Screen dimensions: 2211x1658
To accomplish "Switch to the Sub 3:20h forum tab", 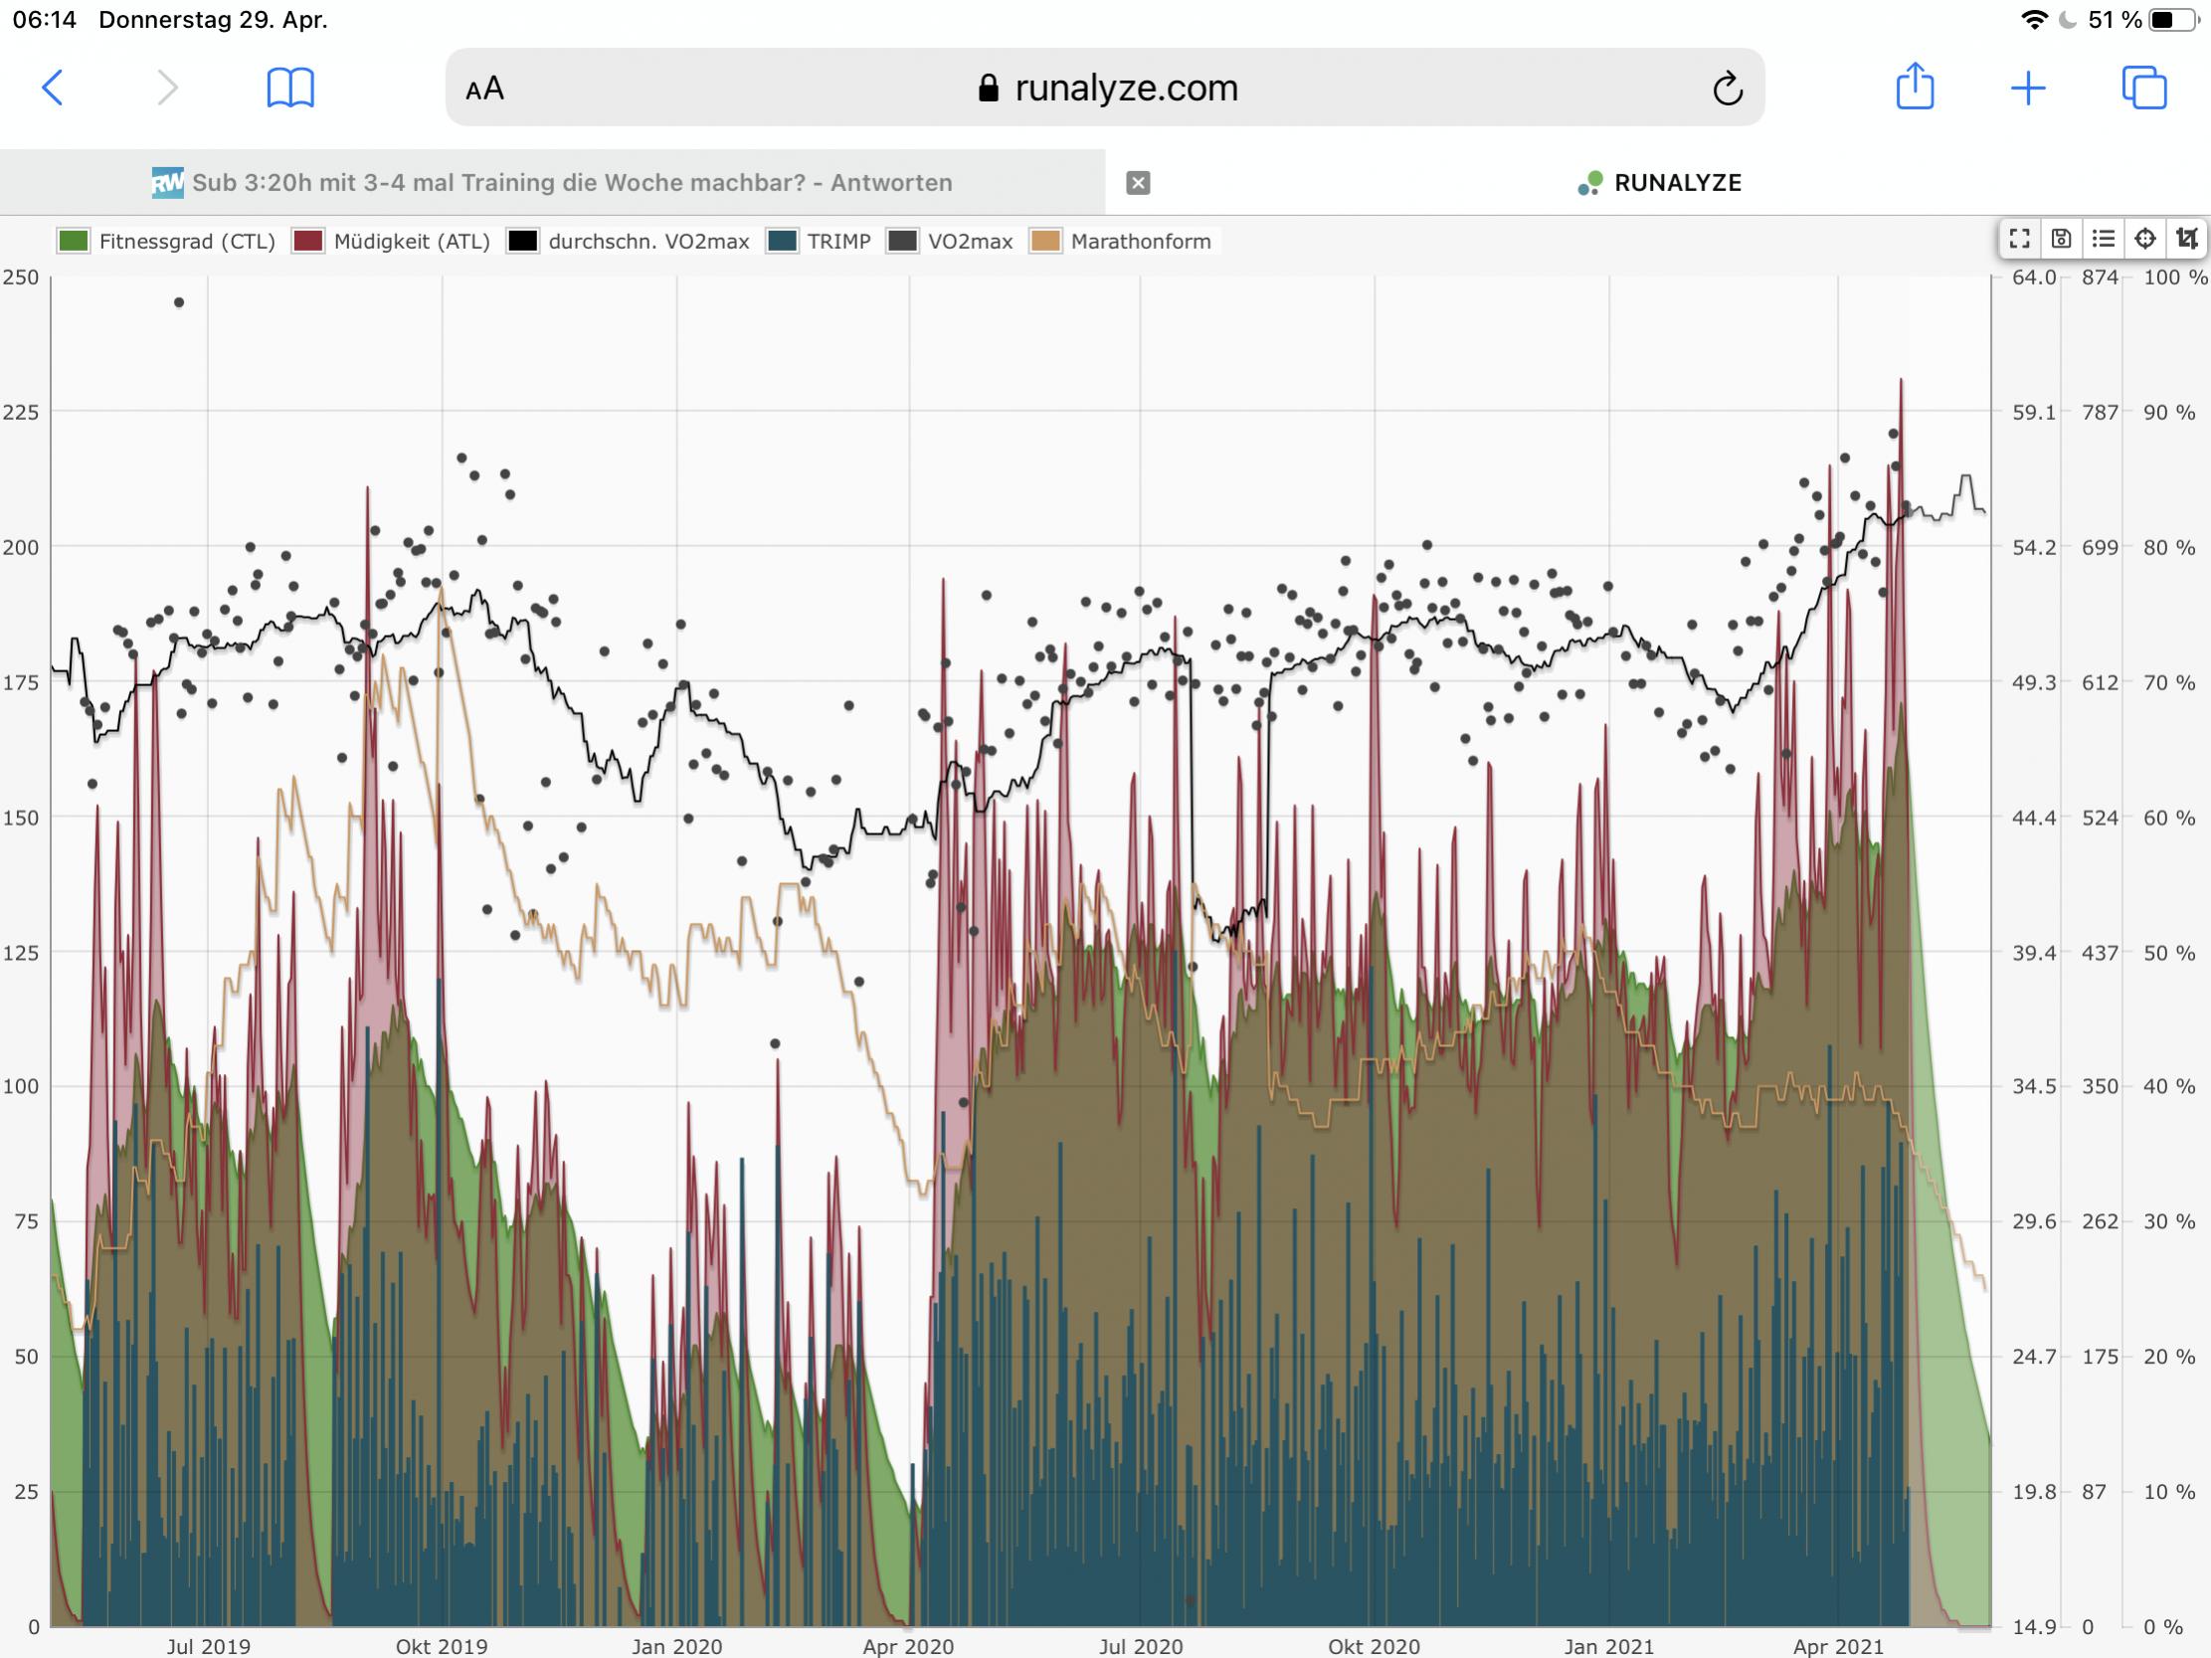I will tap(570, 183).
